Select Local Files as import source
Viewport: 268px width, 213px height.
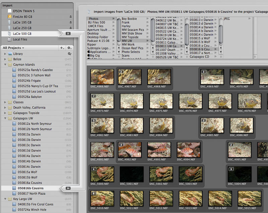coord(20,39)
